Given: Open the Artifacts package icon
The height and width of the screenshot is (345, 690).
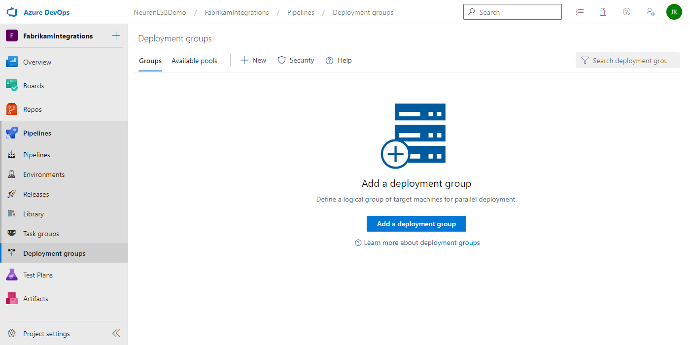Looking at the screenshot, I should coord(12,299).
